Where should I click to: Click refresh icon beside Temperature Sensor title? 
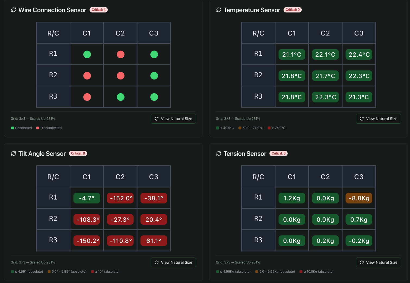click(219, 10)
